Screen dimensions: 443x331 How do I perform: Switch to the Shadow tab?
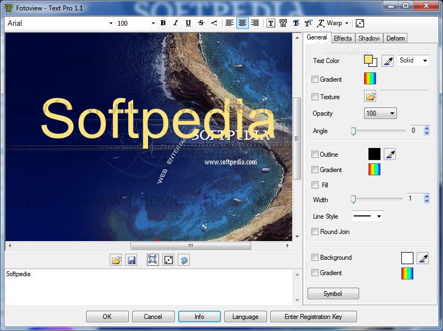(369, 38)
